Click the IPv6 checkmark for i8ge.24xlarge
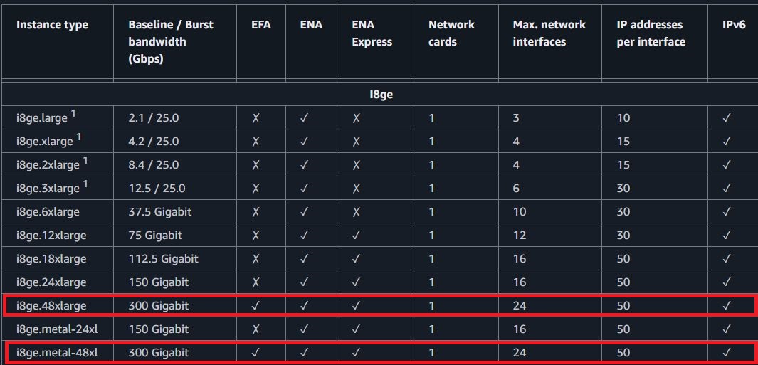The height and width of the screenshot is (365, 758). pos(727,282)
